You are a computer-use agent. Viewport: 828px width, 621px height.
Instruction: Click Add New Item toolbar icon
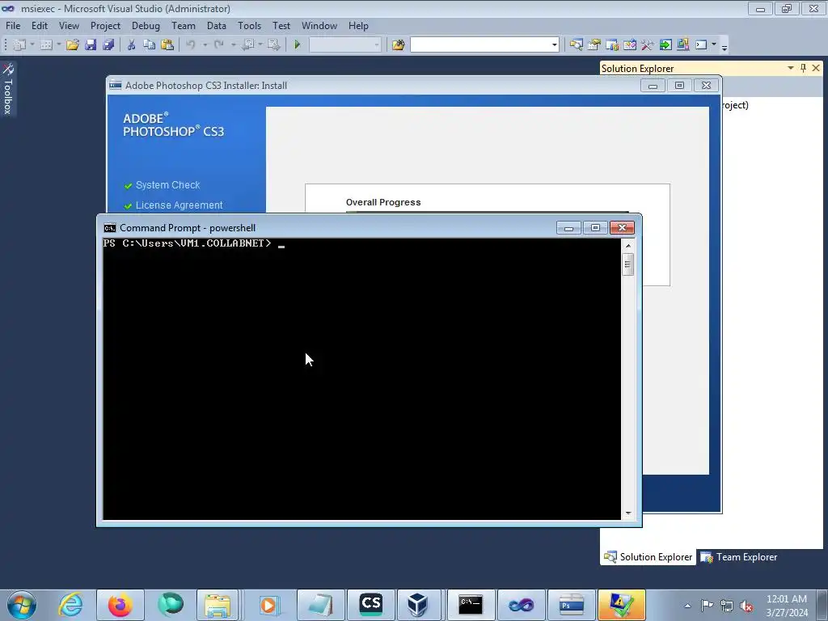(x=46, y=45)
